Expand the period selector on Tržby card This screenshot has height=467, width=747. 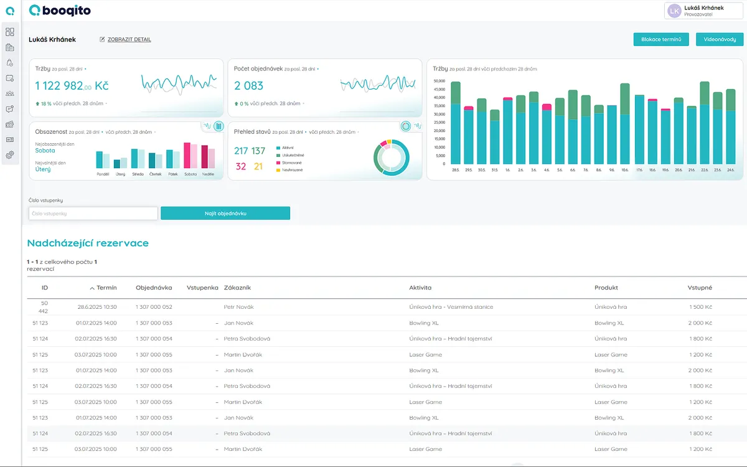(x=85, y=69)
